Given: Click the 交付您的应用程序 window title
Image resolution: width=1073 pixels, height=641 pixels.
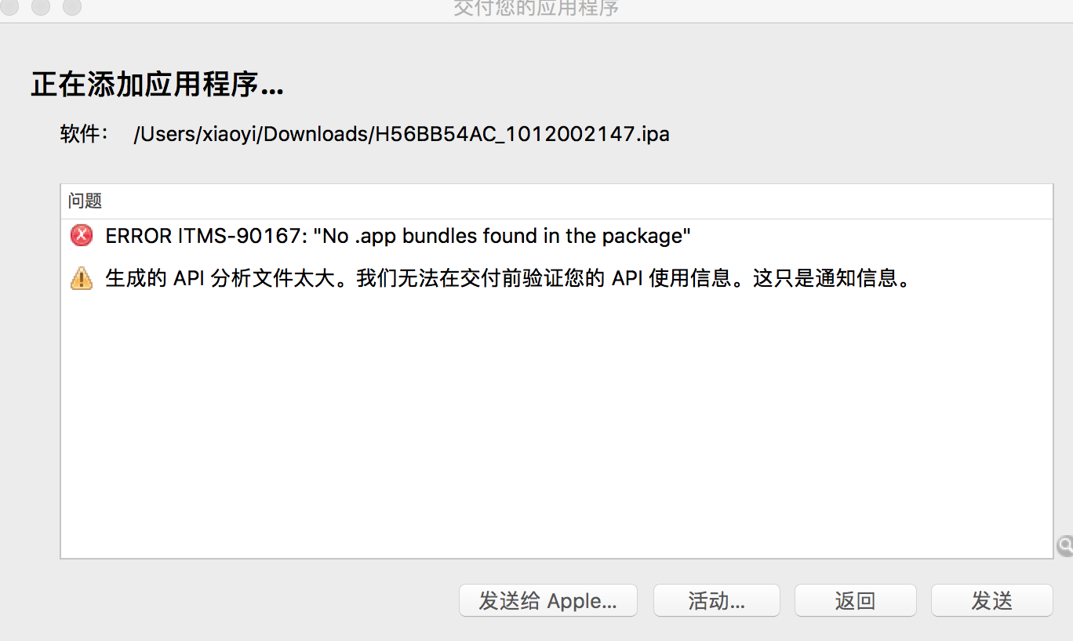Looking at the screenshot, I should tap(536, 9).
